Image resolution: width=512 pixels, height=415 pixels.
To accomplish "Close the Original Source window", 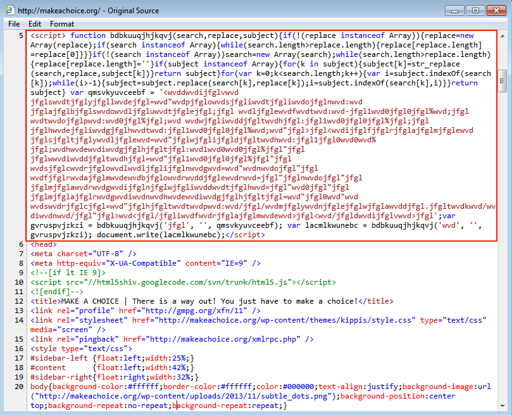I will pos(496,11).
